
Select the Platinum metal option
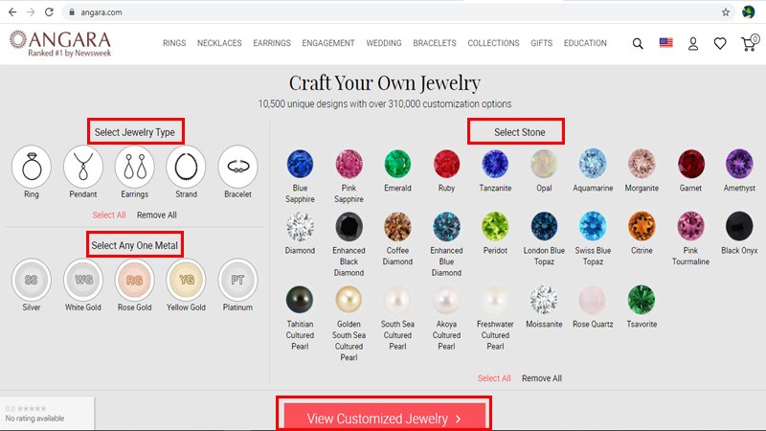pos(237,280)
